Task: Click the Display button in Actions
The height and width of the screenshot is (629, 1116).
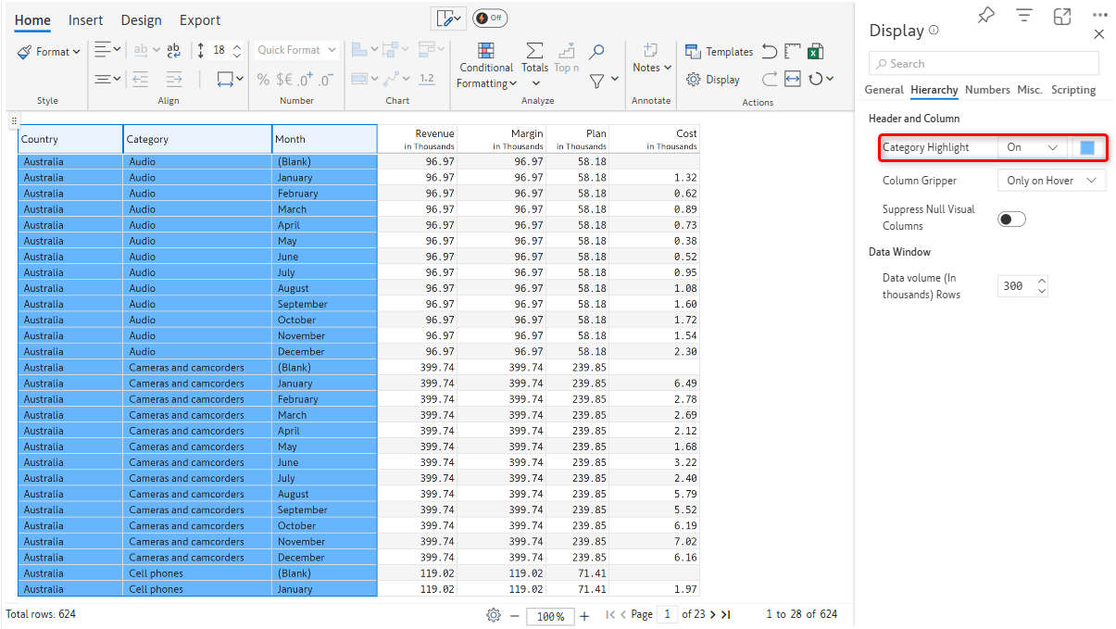Action: [x=712, y=80]
